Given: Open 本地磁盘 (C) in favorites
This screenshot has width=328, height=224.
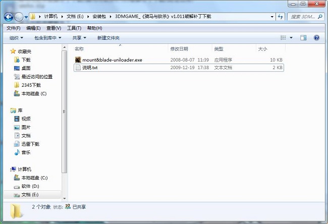Looking at the screenshot, I should pos(34,93).
